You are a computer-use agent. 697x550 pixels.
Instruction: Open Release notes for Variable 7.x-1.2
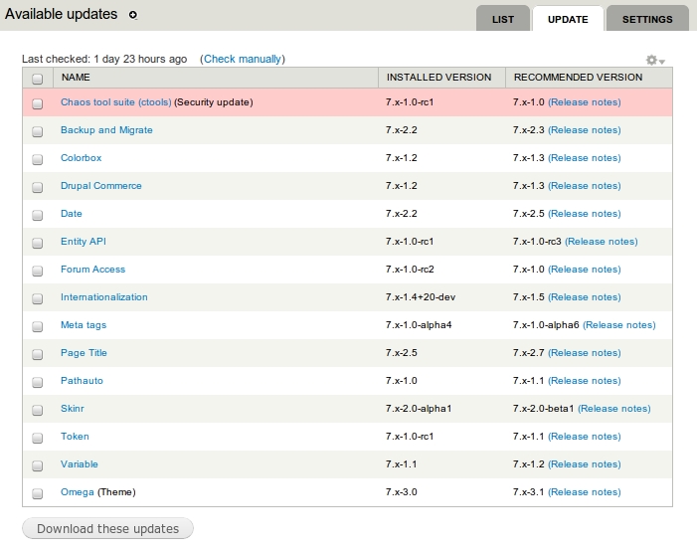coord(584,464)
